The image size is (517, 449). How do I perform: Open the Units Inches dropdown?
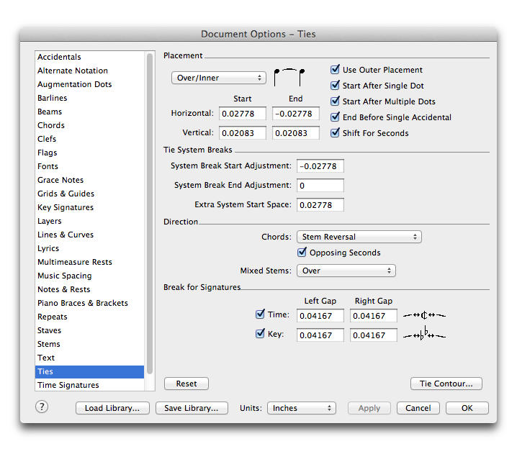(x=302, y=408)
